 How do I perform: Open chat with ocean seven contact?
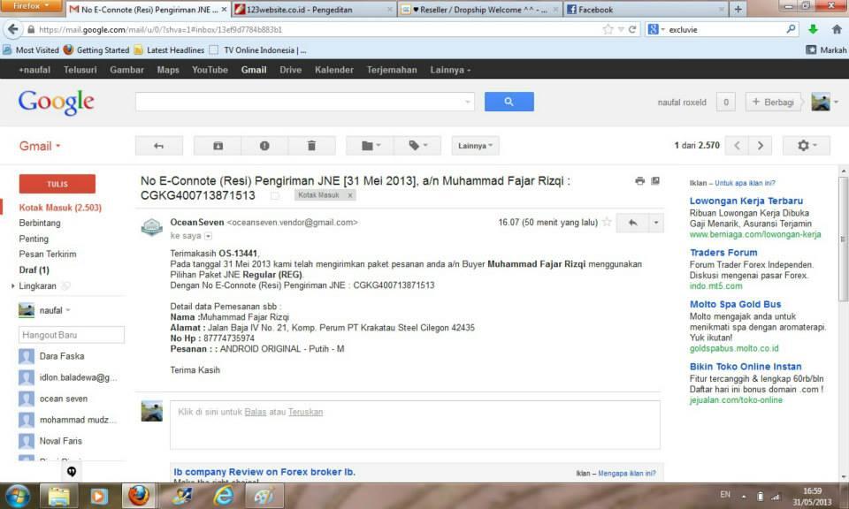point(64,399)
